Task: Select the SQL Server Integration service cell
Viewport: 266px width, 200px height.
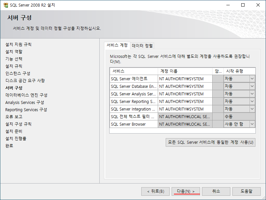Action: (134, 109)
